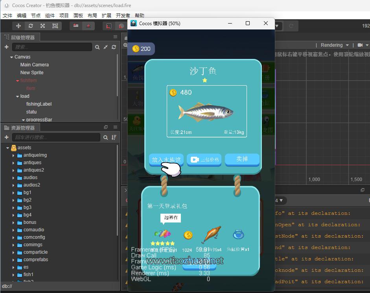The width and height of the screenshot is (370, 293).
Task: Click the blue fish tank reward icon
Action: pyautogui.click(x=238, y=235)
